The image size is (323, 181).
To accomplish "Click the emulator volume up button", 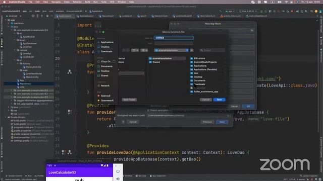I will coord(118,179).
